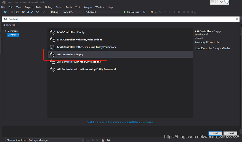Click the down chevron in top-right bar
242x142 pixels.
click(222, 2)
